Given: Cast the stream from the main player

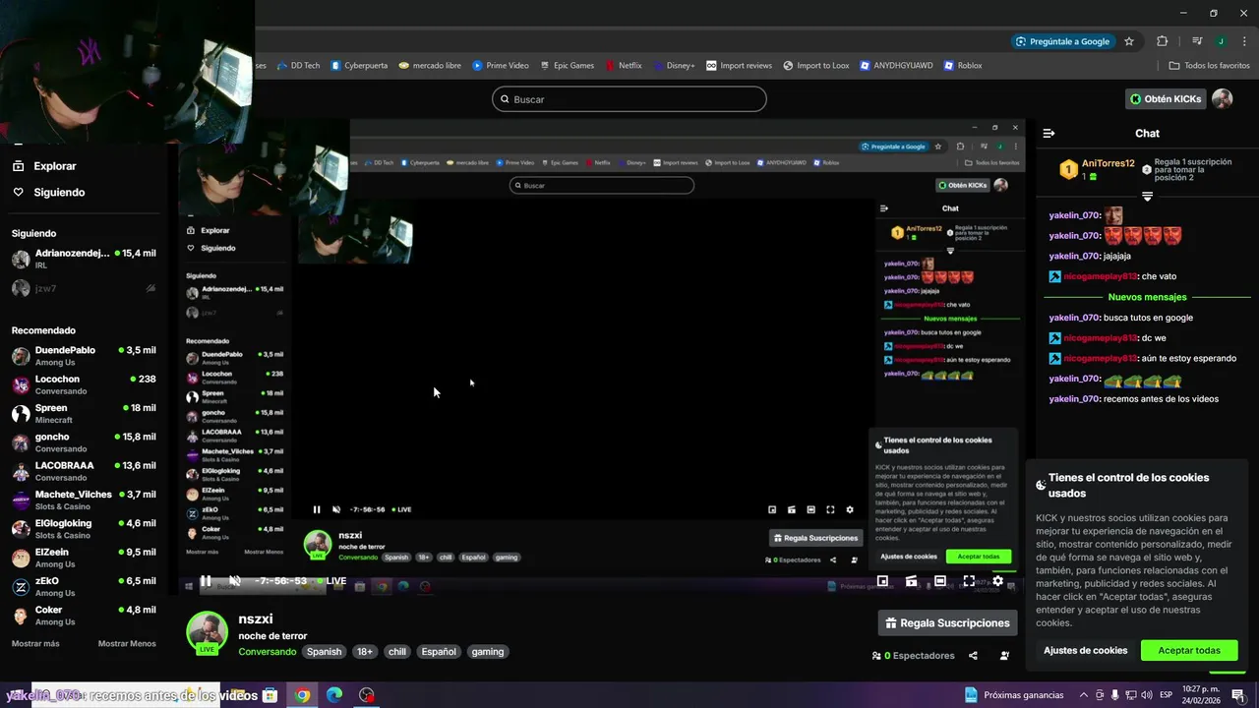Looking at the screenshot, I should [x=912, y=581].
